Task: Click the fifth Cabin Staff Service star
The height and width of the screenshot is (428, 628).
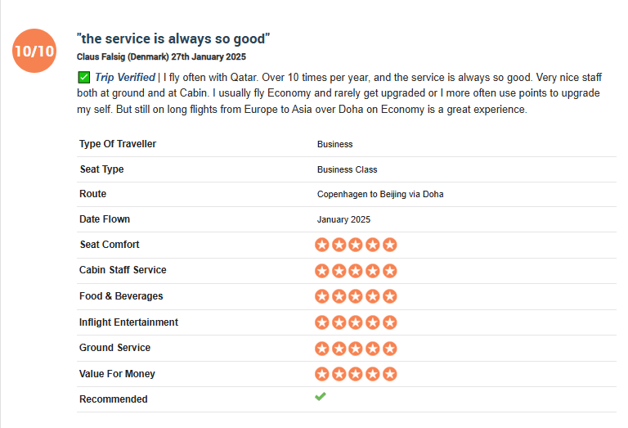Action: pos(390,271)
